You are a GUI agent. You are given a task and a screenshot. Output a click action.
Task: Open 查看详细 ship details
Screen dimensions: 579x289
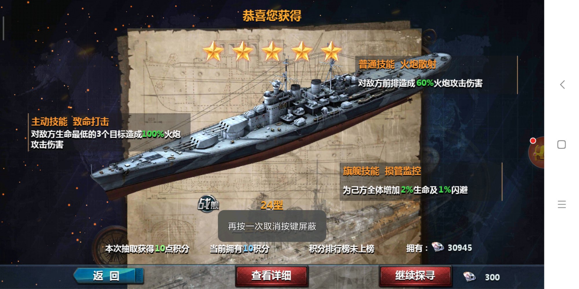(x=271, y=276)
